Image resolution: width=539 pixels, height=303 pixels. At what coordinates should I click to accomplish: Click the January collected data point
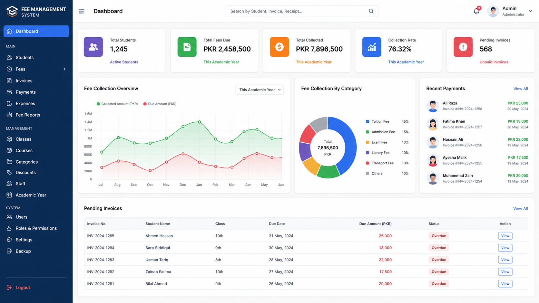200,122
